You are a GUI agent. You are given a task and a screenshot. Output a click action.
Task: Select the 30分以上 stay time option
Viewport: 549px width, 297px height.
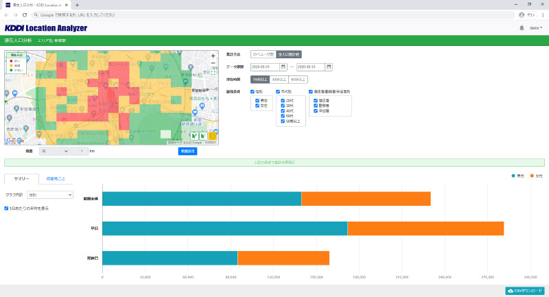click(279, 80)
